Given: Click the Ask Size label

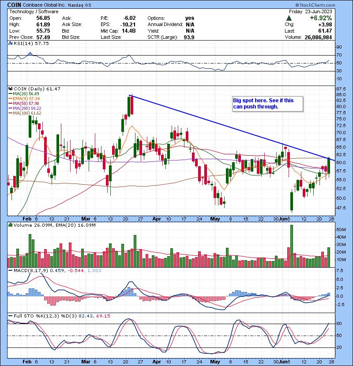Looking at the screenshot, I should (72, 24).
